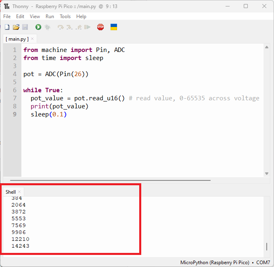
Task: Click the Save floppy disk icon
Action: 25,27
